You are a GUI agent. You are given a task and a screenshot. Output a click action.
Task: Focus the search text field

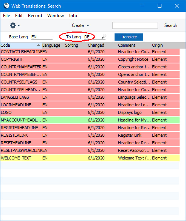(135, 25)
